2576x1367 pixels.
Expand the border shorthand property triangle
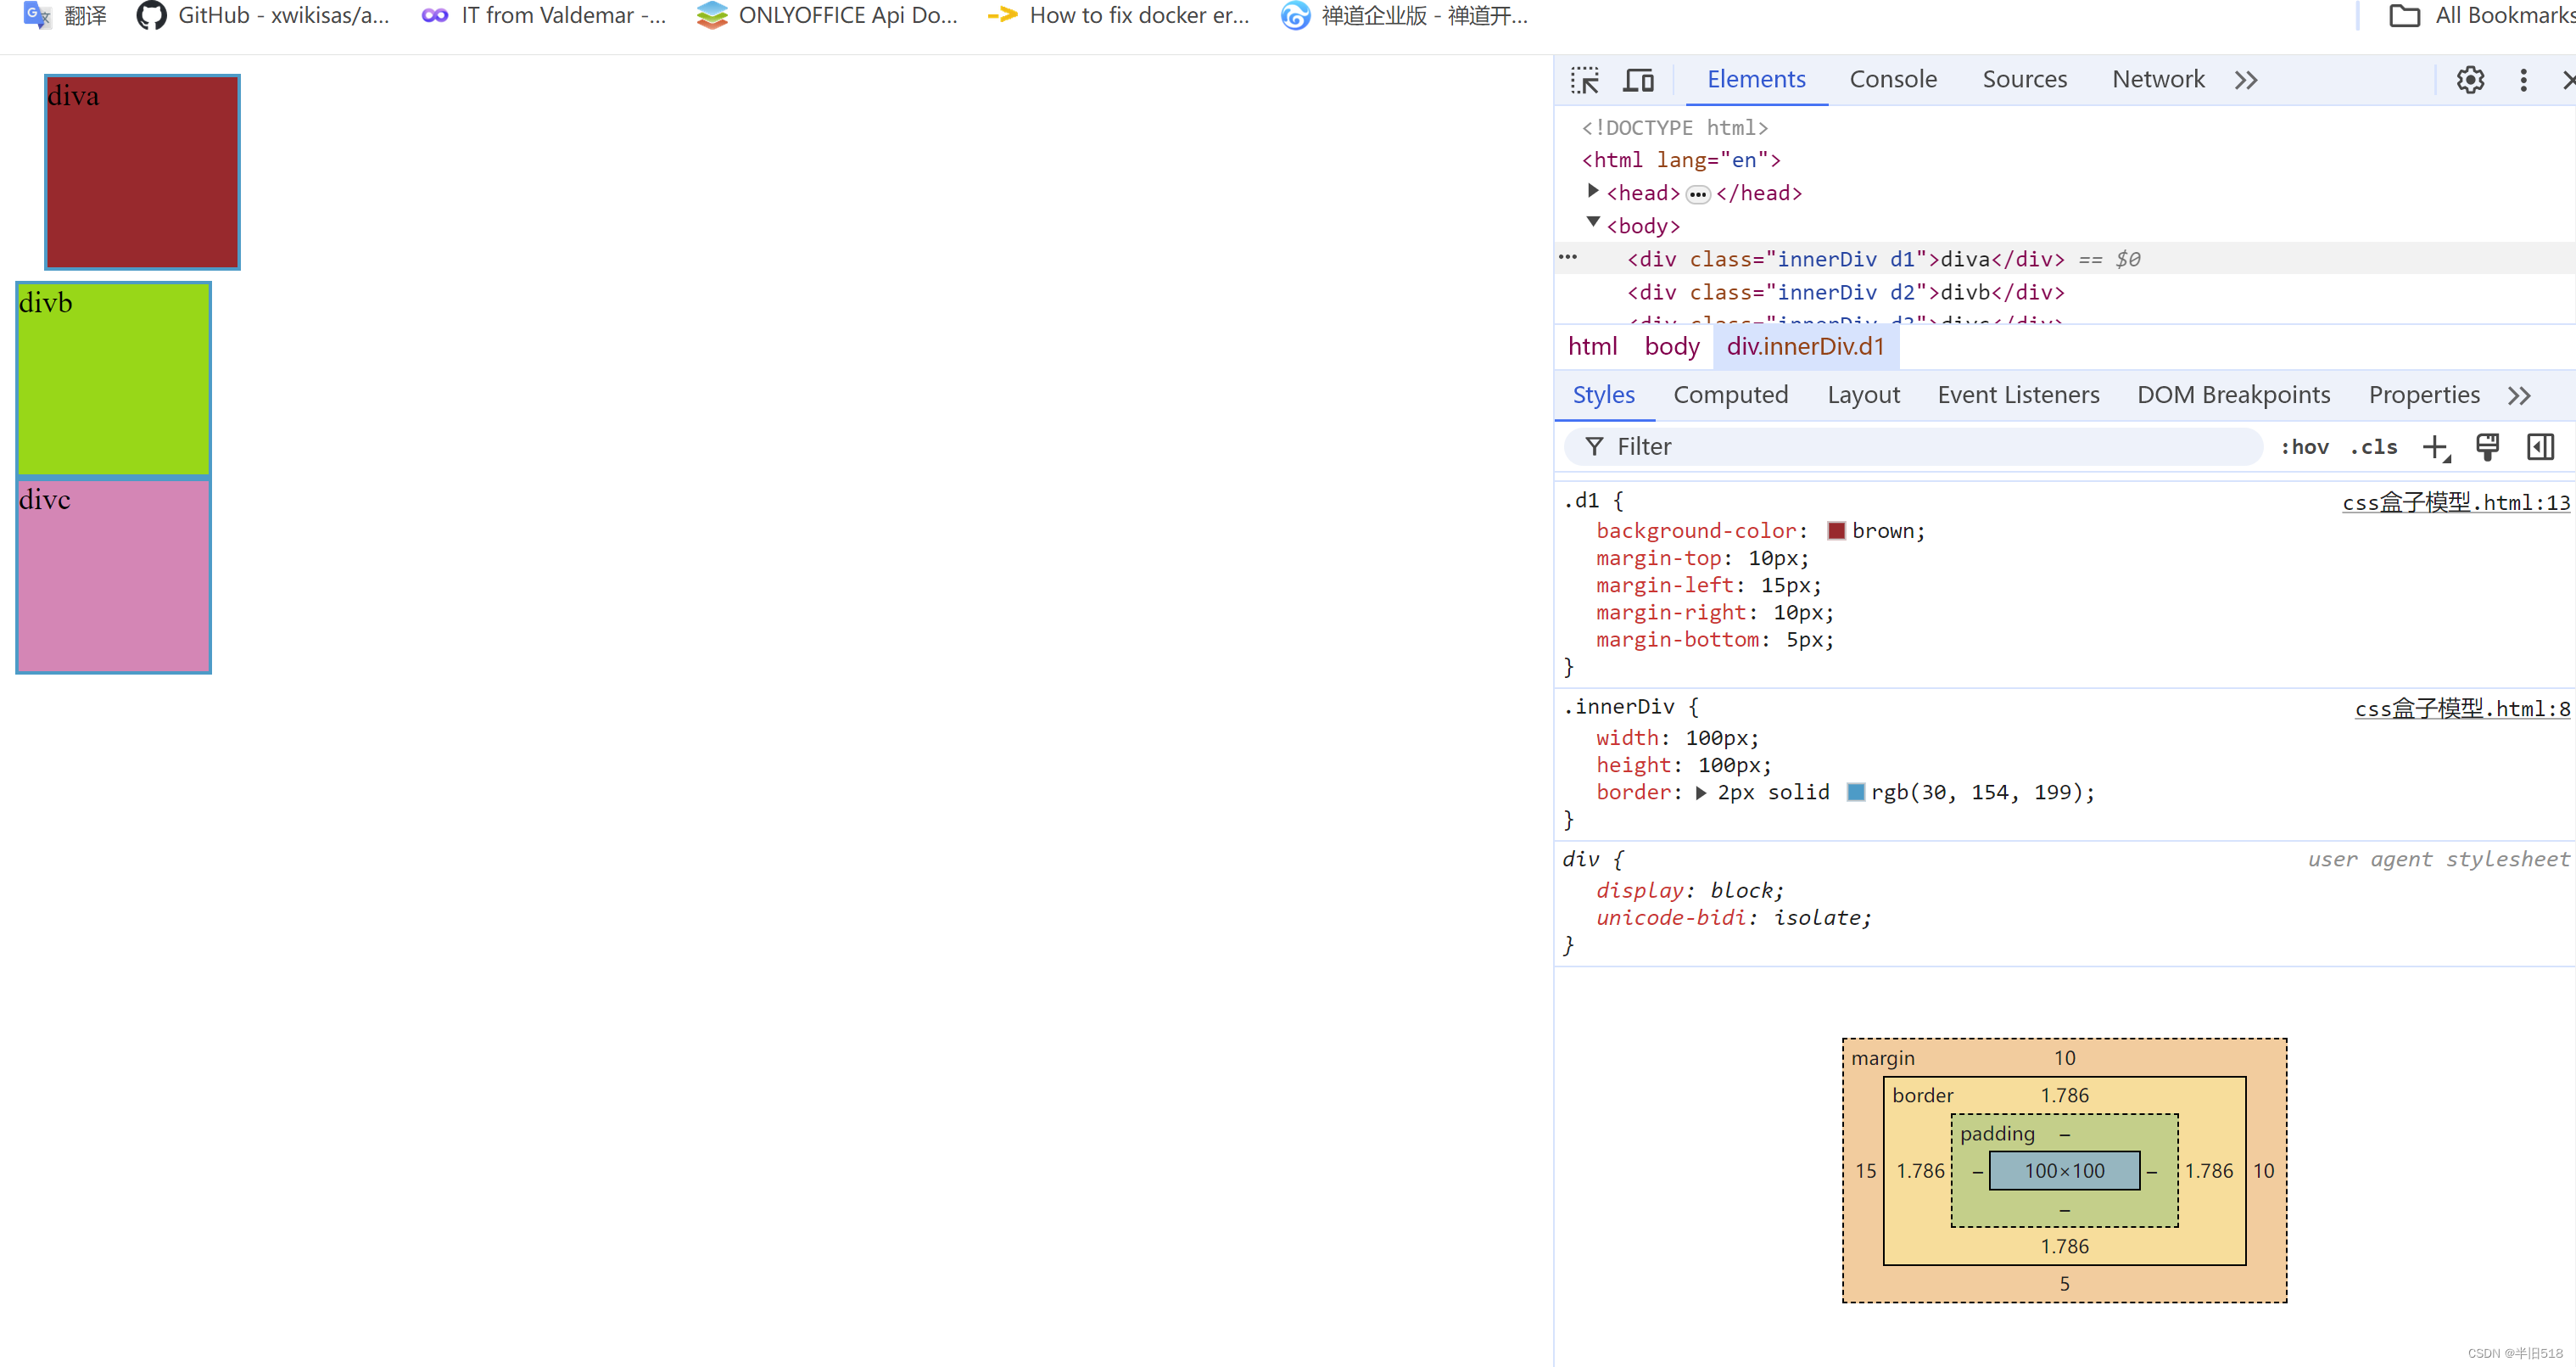pyautogui.click(x=1701, y=793)
